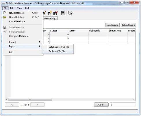Open the log window toolbar icon
This screenshot has width=141, height=116.
63,13
